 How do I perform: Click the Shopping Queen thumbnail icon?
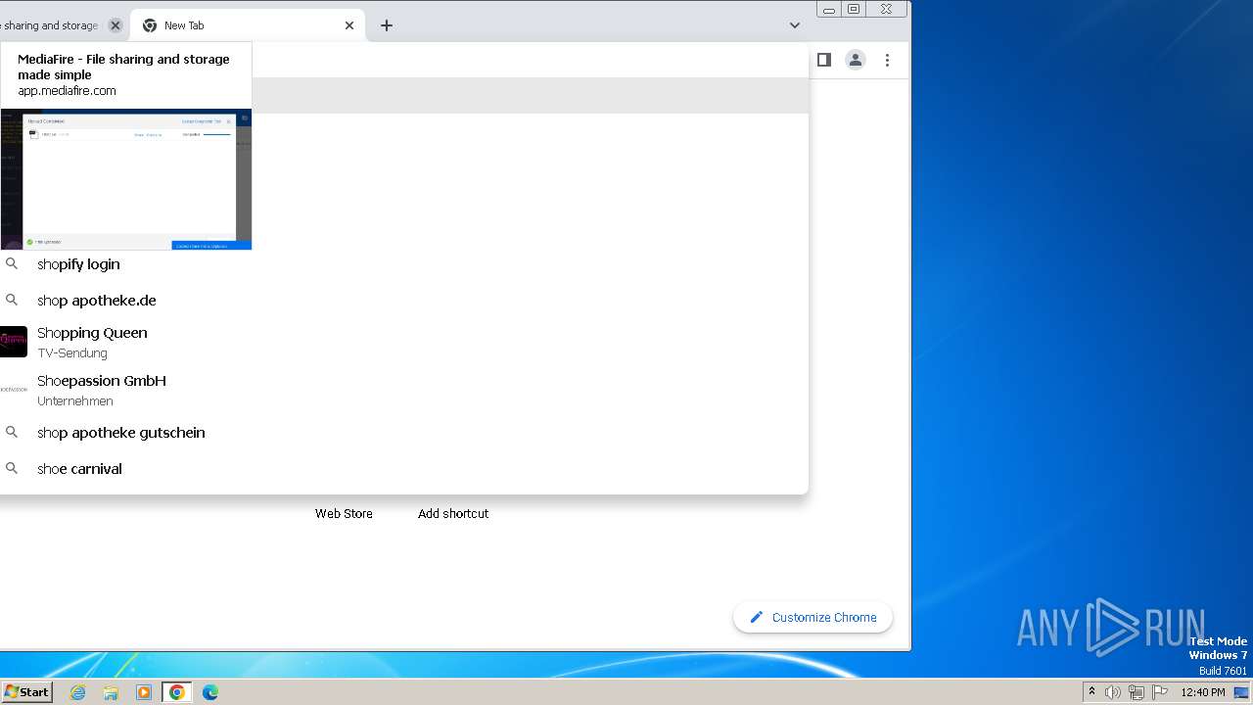point(13,342)
